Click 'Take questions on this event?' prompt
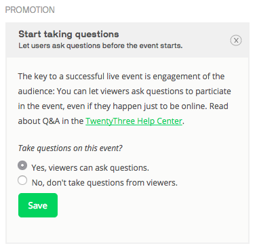Screen dimensions: 257x252 pos(70,148)
